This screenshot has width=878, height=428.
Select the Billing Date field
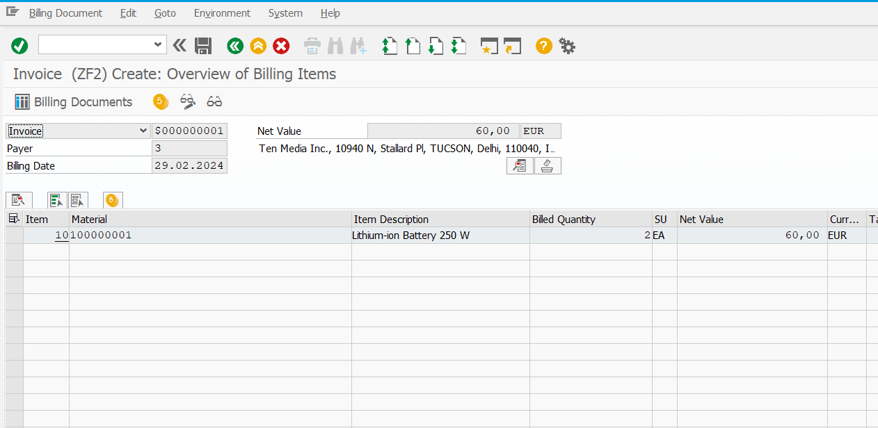[189, 165]
